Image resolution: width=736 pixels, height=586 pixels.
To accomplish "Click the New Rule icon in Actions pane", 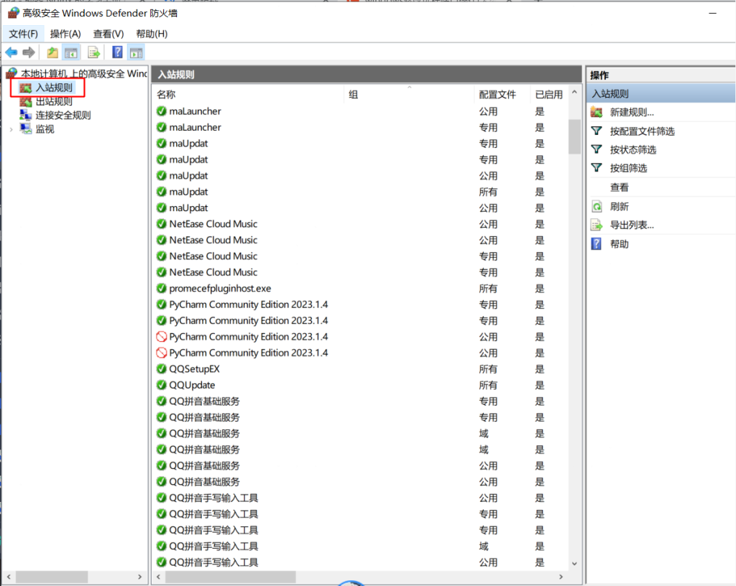I will click(597, 112).
